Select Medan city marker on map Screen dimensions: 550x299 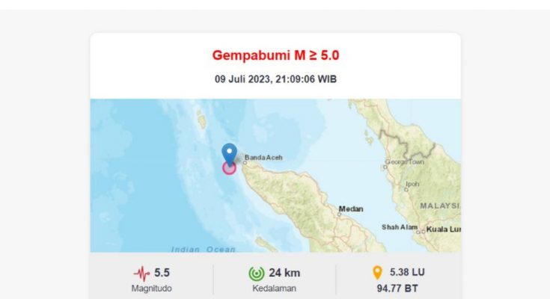339,215
